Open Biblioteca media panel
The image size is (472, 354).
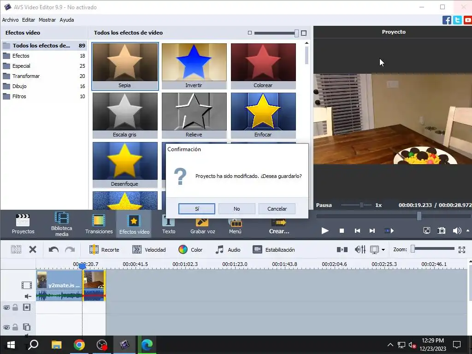pos(62,224)
